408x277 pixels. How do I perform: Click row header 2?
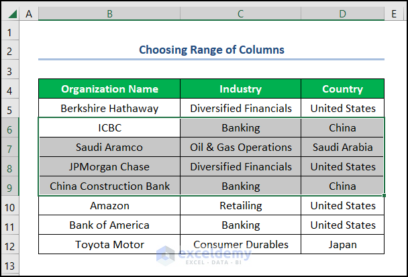[x=10, y=51]
